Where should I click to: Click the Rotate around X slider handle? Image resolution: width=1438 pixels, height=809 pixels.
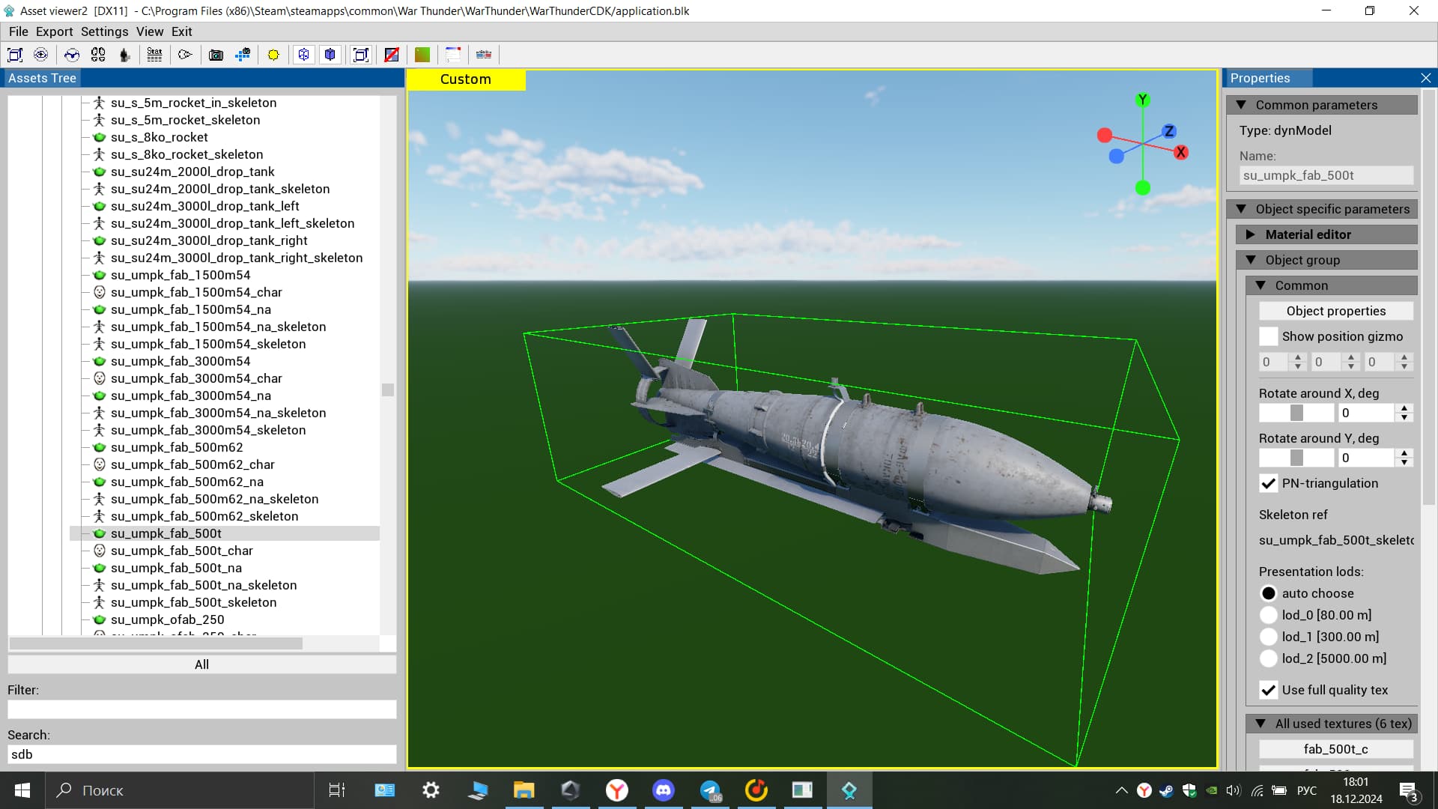point(1296,413)
